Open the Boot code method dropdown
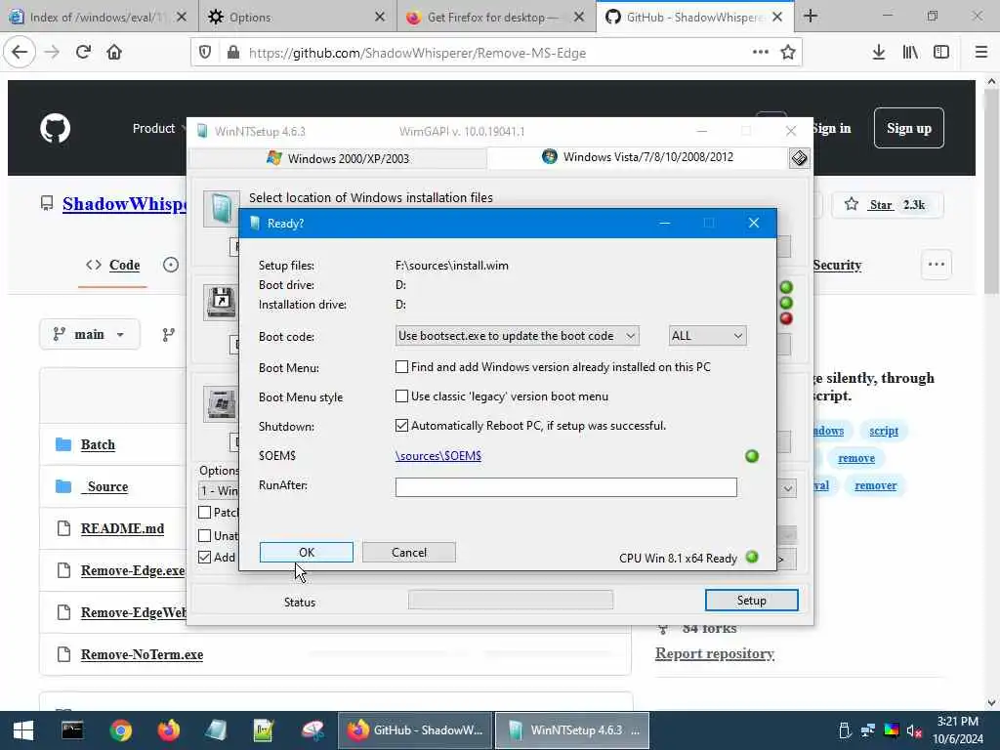Image resolution: width=1000 pixels, height=750 pixels. point(518,336)
